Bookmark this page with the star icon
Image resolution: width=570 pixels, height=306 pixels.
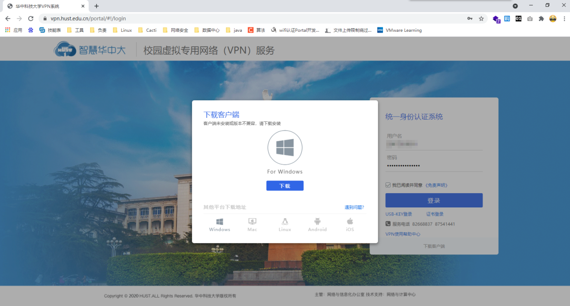[481, 18]
